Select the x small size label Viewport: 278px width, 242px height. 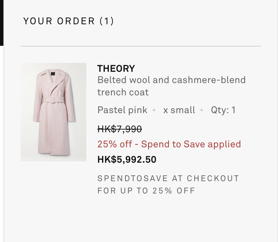tap(179, 110)
